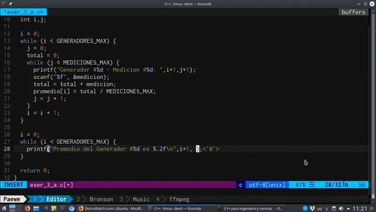Screen dimensions: 376x212
Task: Switch to C++ tmux client Konsole task
Action: pos(182,208)
